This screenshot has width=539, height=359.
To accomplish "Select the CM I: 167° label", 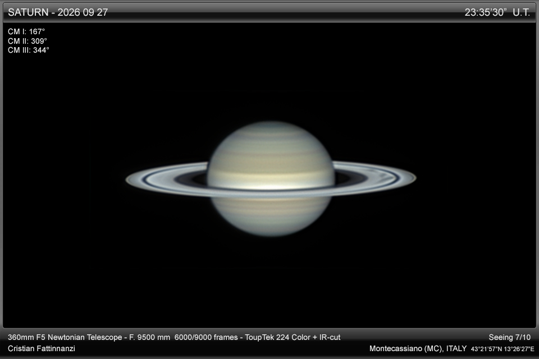I will coord(26,31).
